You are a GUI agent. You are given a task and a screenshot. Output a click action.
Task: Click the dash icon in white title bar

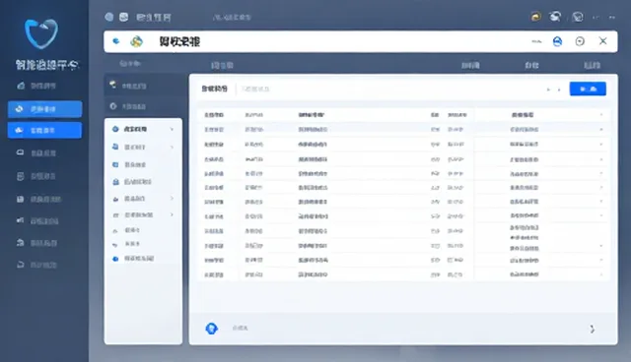click(536, 41)
